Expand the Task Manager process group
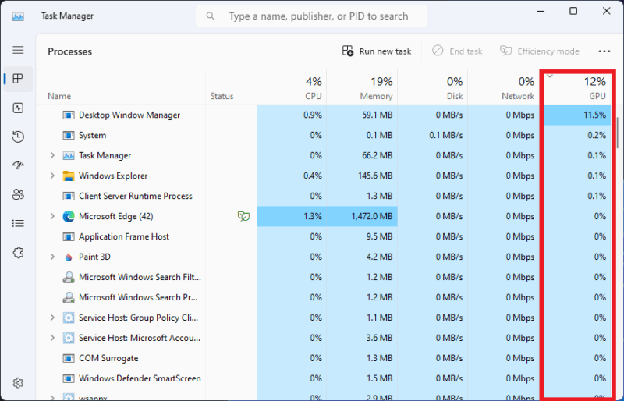Screen dimensions: 624x401 coord(52,155)
